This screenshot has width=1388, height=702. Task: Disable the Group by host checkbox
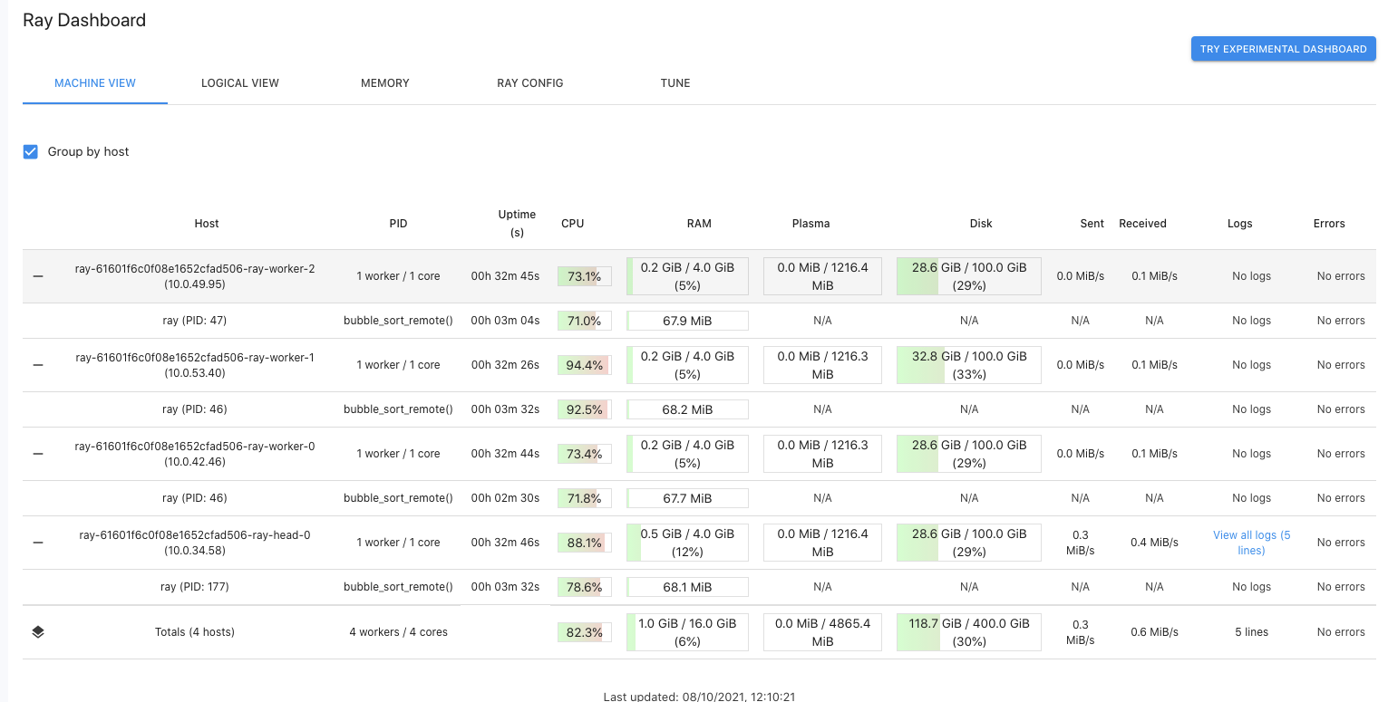point(30,151)
